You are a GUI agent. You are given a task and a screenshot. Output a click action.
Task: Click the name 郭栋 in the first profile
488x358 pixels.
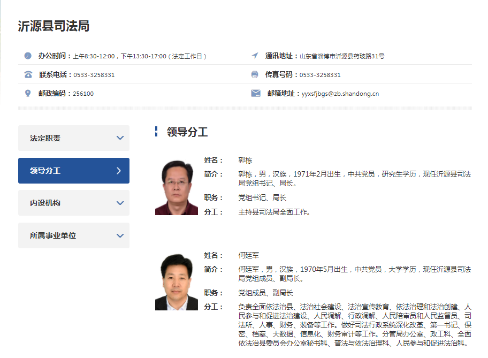pyautogui.click(x=245, y=160)
